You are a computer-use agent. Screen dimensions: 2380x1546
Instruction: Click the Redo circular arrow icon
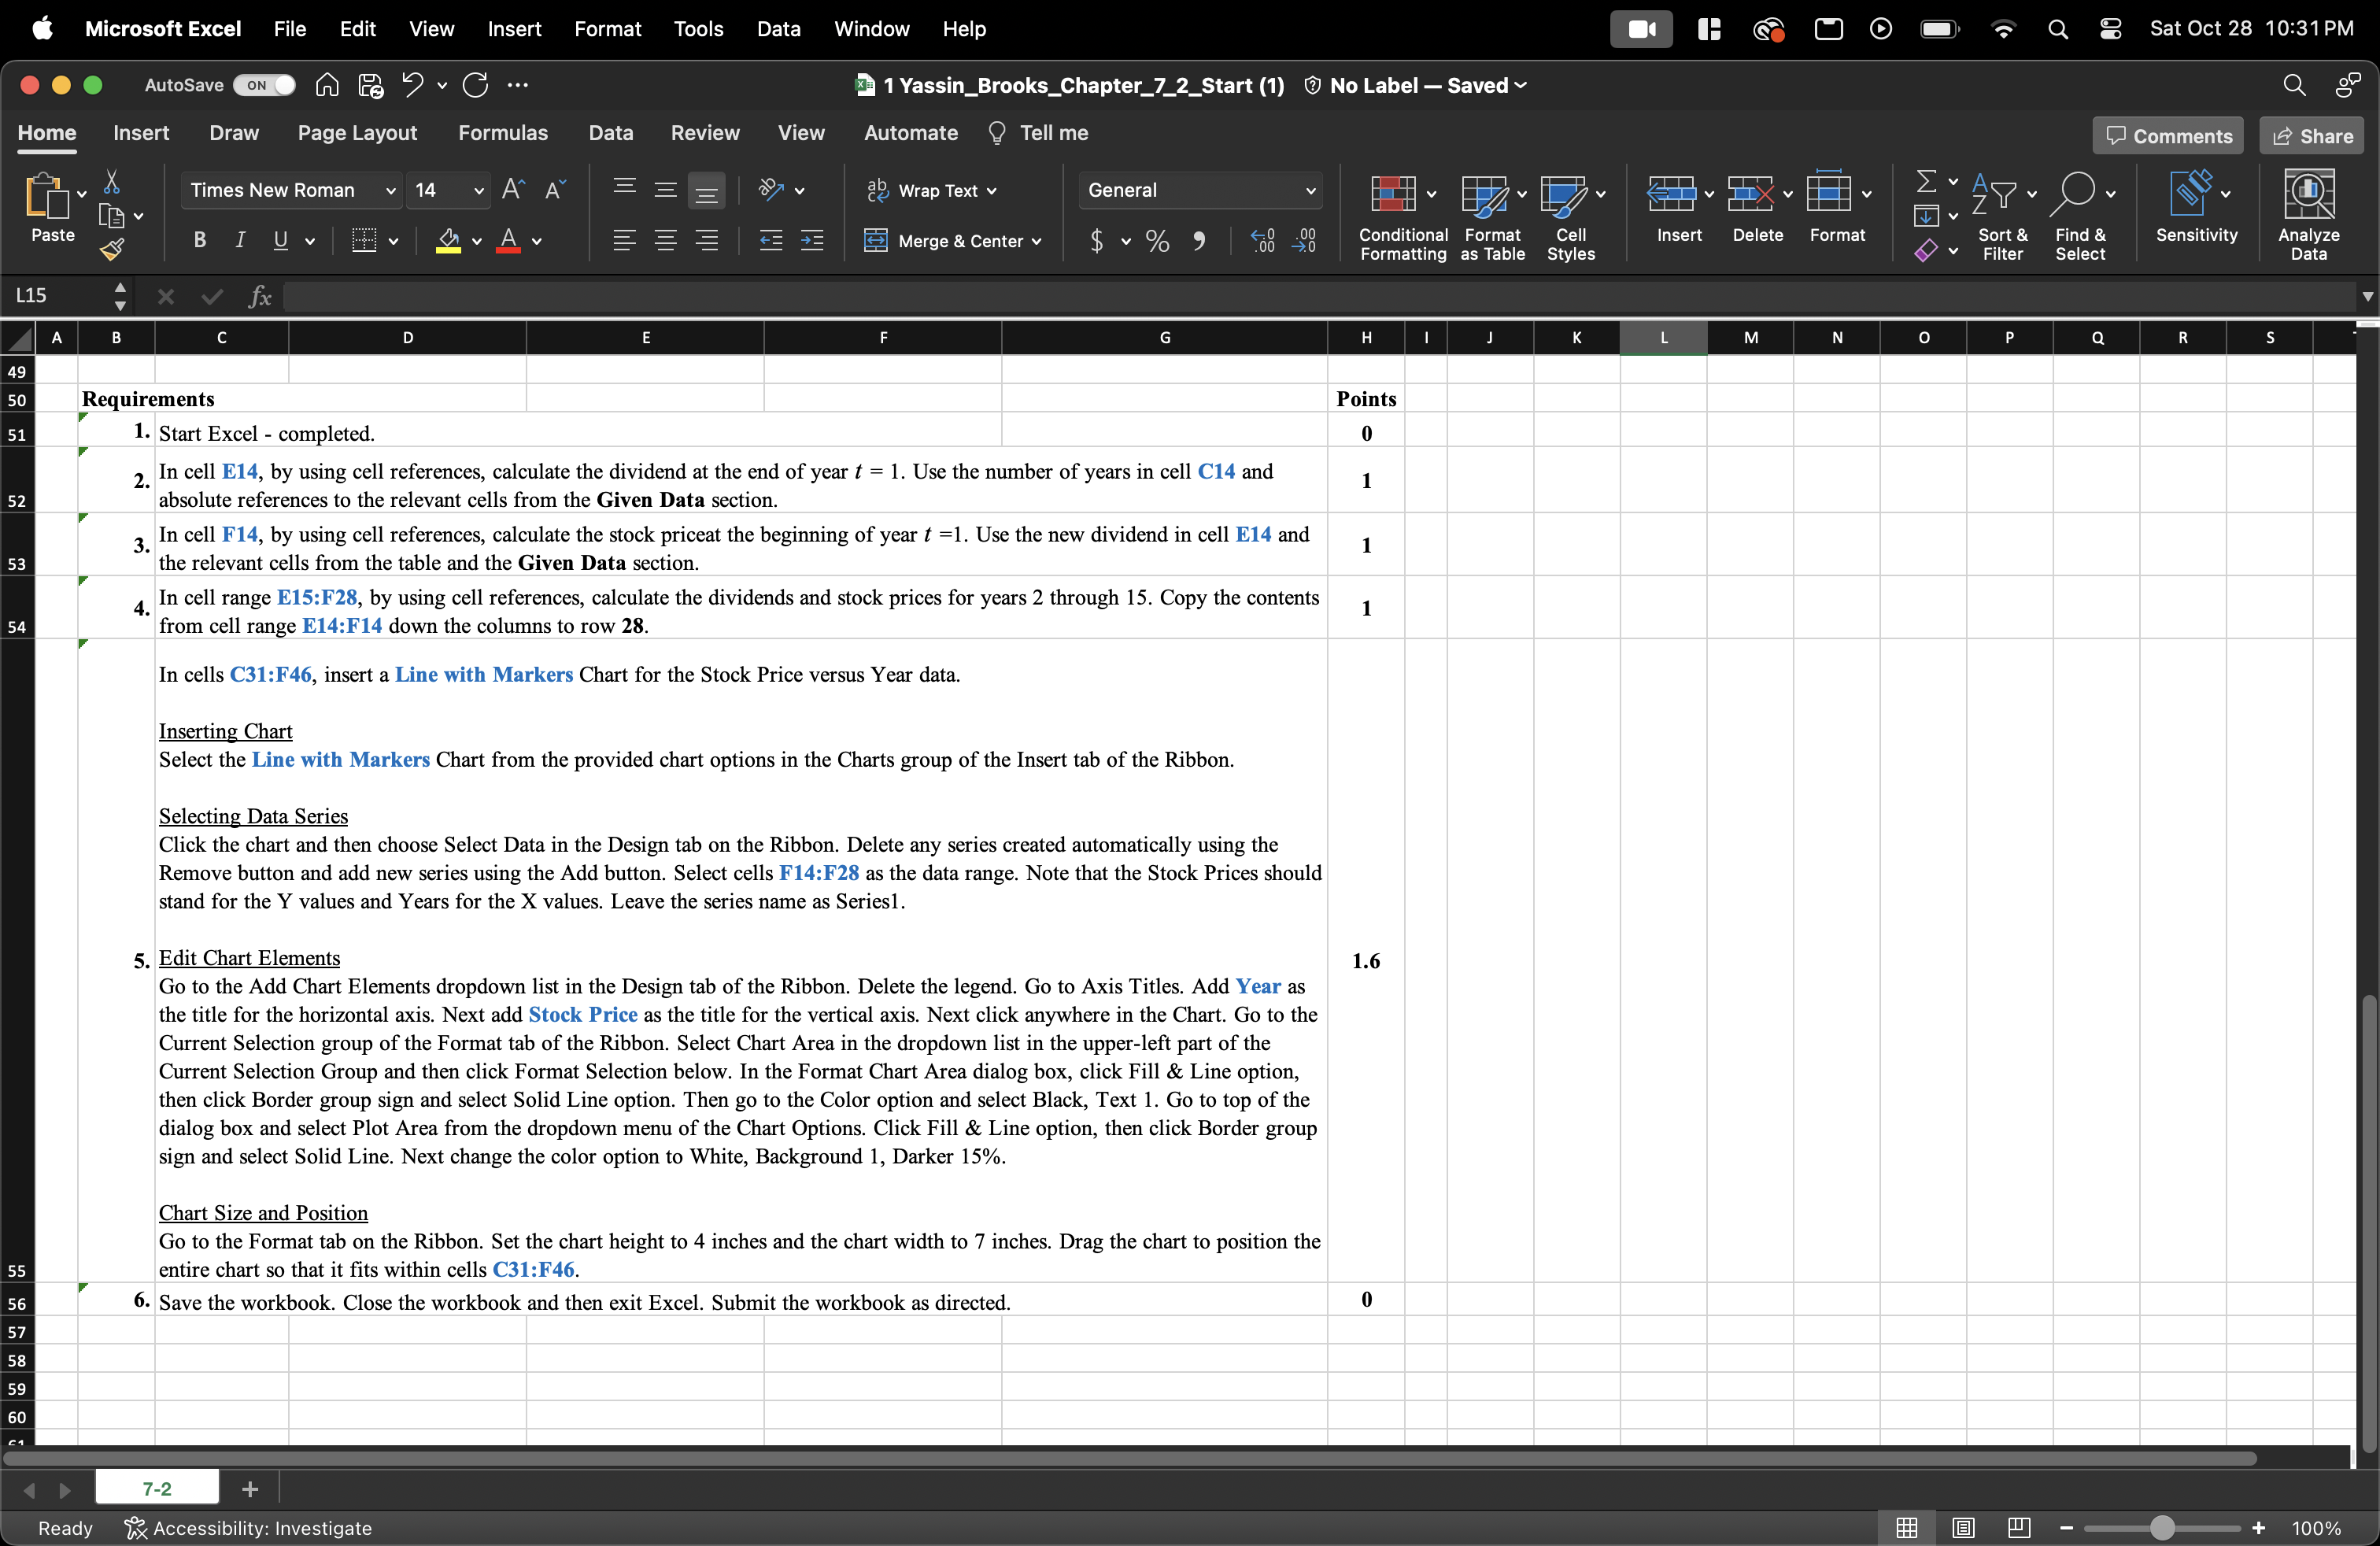pyautogui.click(x=475, y=85)
